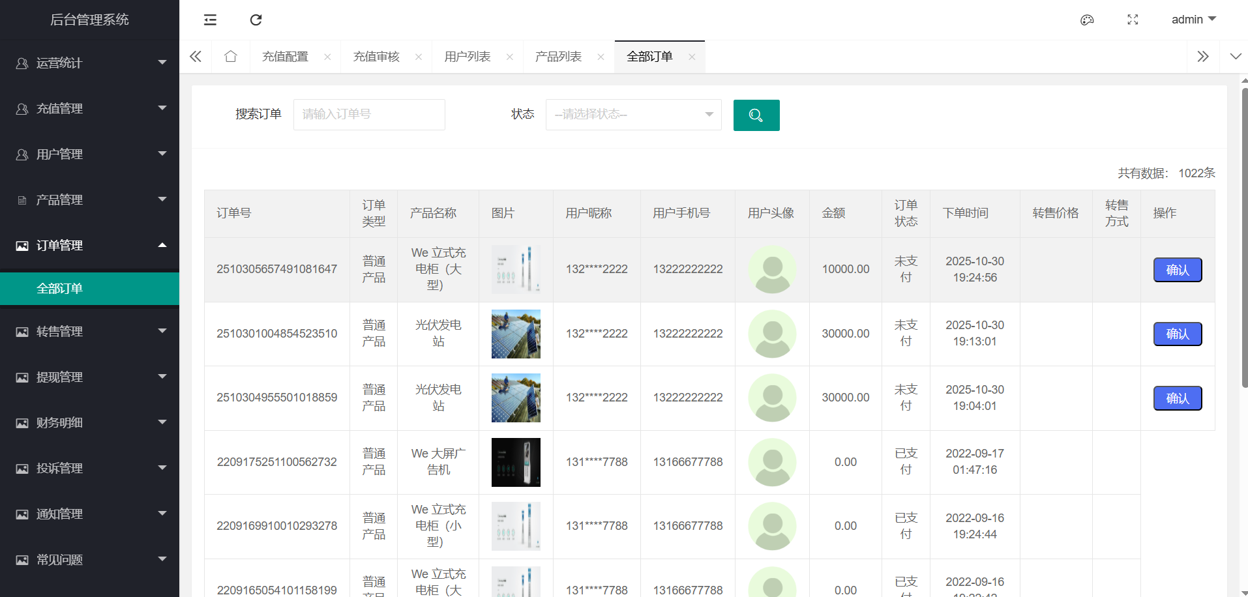The image size is (1248, 597).
Task: Go to the home tab icon
Action: 230,57
